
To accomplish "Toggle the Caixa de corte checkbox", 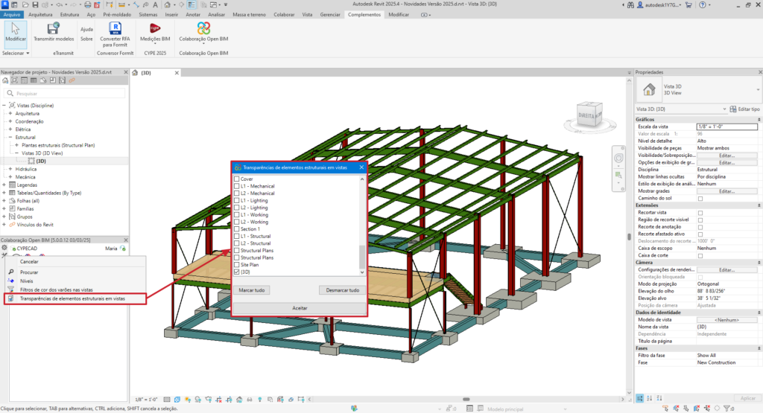I will pos(700,255).
